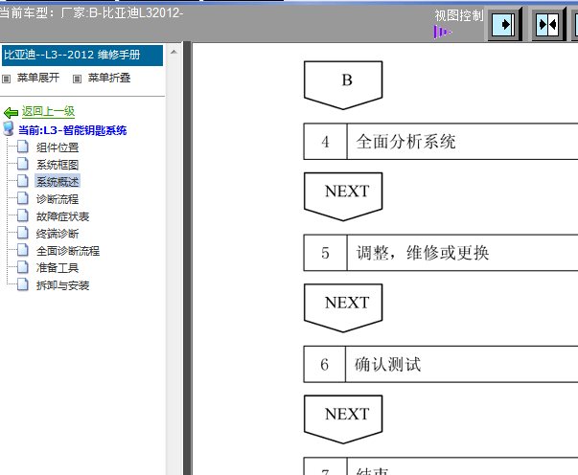Click page icon next to 系统概述

pos(22,181)
